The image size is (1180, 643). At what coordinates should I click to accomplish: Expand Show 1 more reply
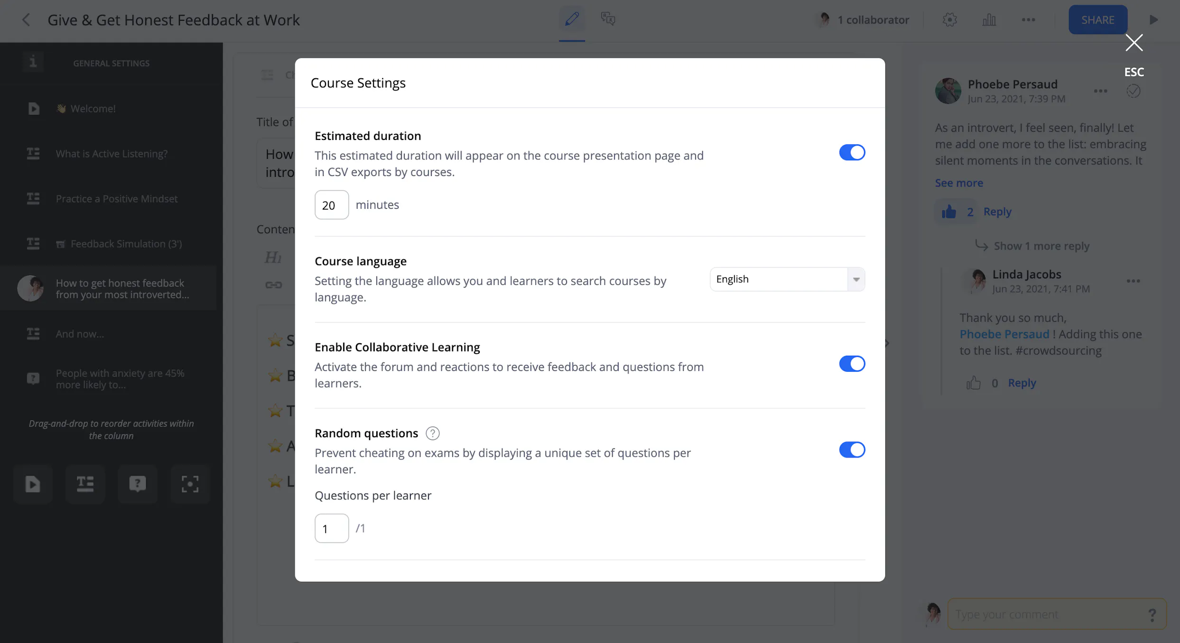1041,246
